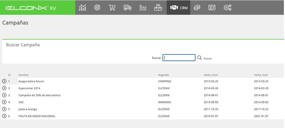Expand row 1 Aseguradora Ancon arrow
The image size is (285, 128).
4,81
